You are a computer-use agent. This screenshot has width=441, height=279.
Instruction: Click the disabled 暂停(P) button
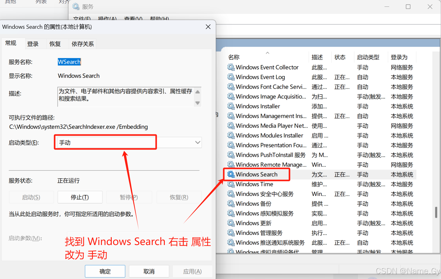tap(129, 197)
